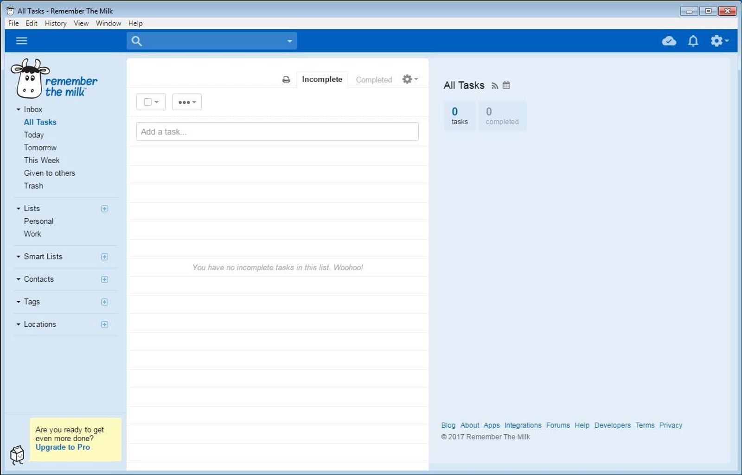Open the Work list

(32, 234)
